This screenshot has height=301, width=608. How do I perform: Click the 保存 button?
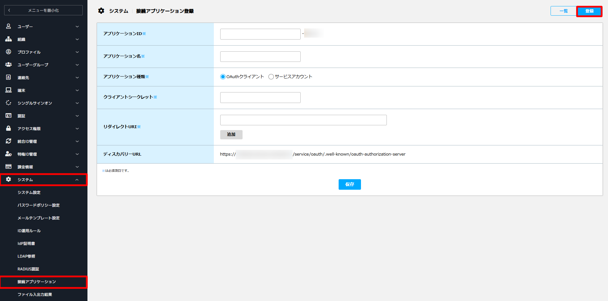350,184
